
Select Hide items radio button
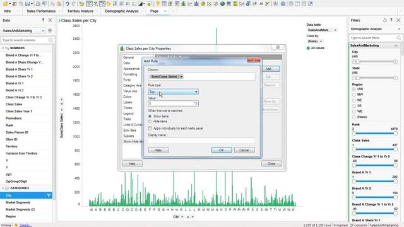pyautogui.click(x=150, y=121)
